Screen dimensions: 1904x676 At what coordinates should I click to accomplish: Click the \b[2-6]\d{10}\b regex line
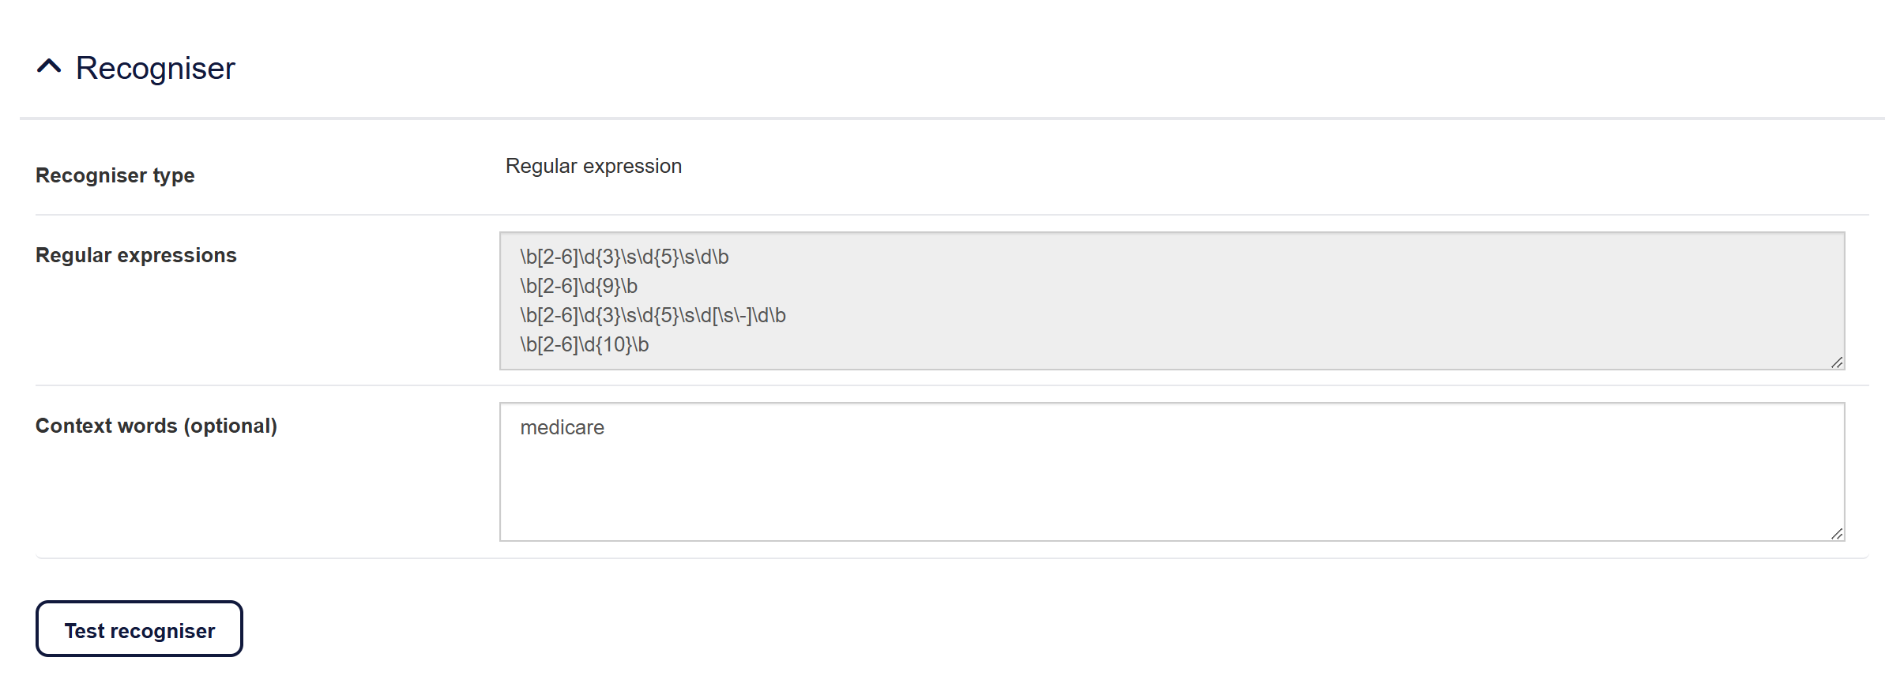pyautogui.click(x=584, y=345)
